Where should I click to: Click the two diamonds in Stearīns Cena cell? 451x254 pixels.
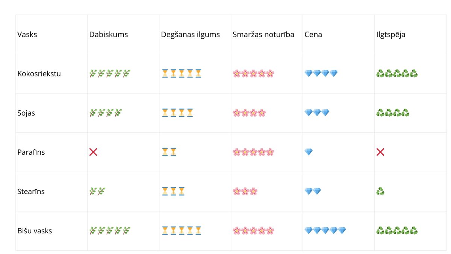pos(313,192)
